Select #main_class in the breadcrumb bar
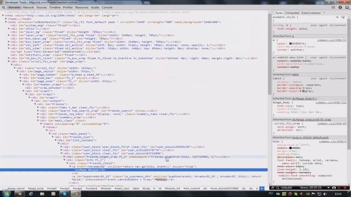This screenshot has width=351, height=197. [x=122, y=188]
